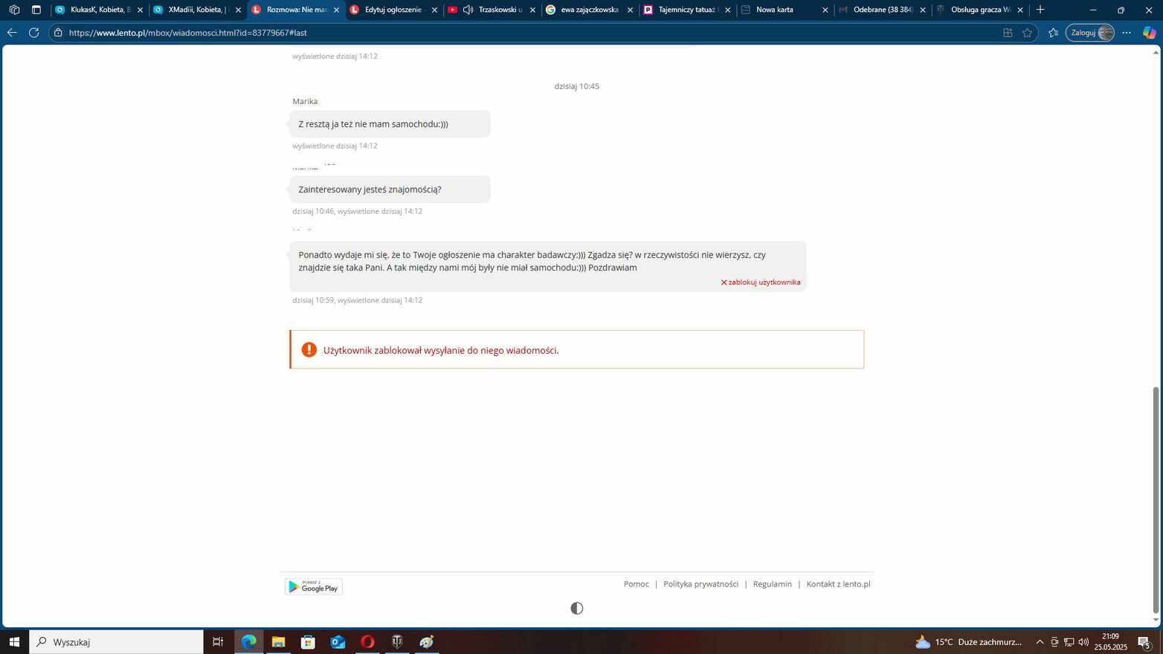Close the Edytuj ogłoszenie tab
This screenshot has height=654, width=1163.
[435, 10]
